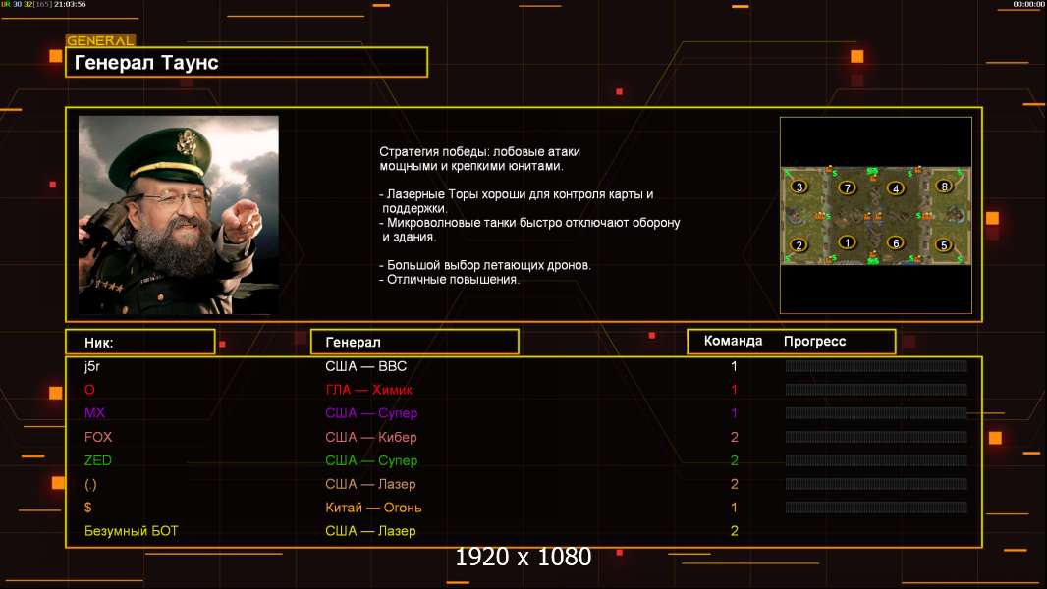Select start position 6 on the map preview
The image size is (1047, 589).
pos(896,242)
